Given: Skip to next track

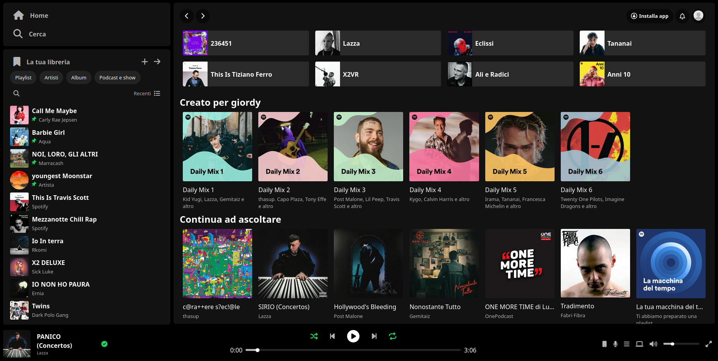Looking at the screenshot, I should click(x=374, y=336).
